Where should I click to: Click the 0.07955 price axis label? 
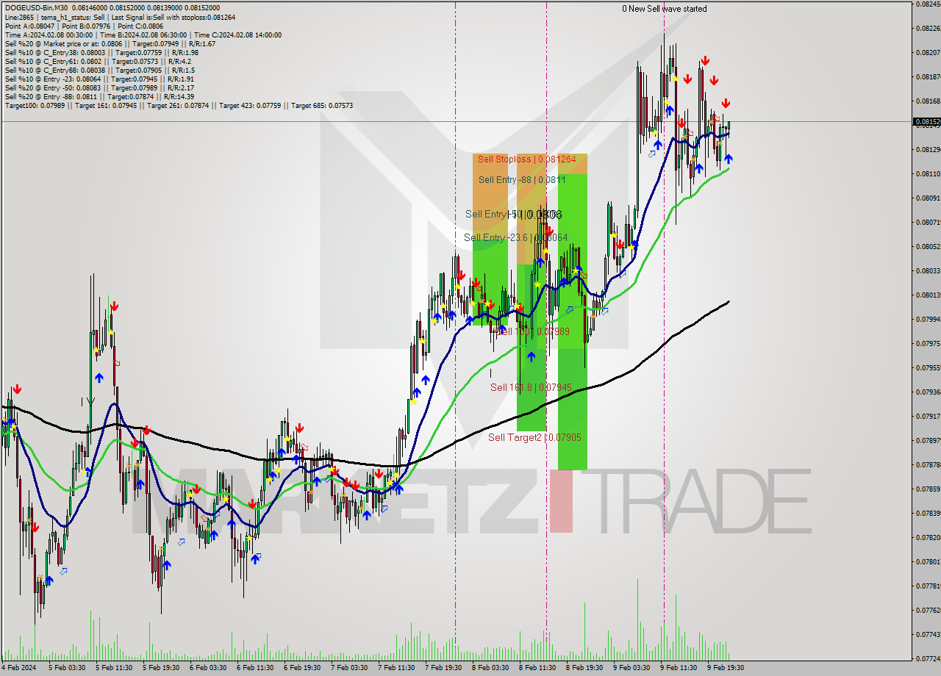(x=928, y=367)
